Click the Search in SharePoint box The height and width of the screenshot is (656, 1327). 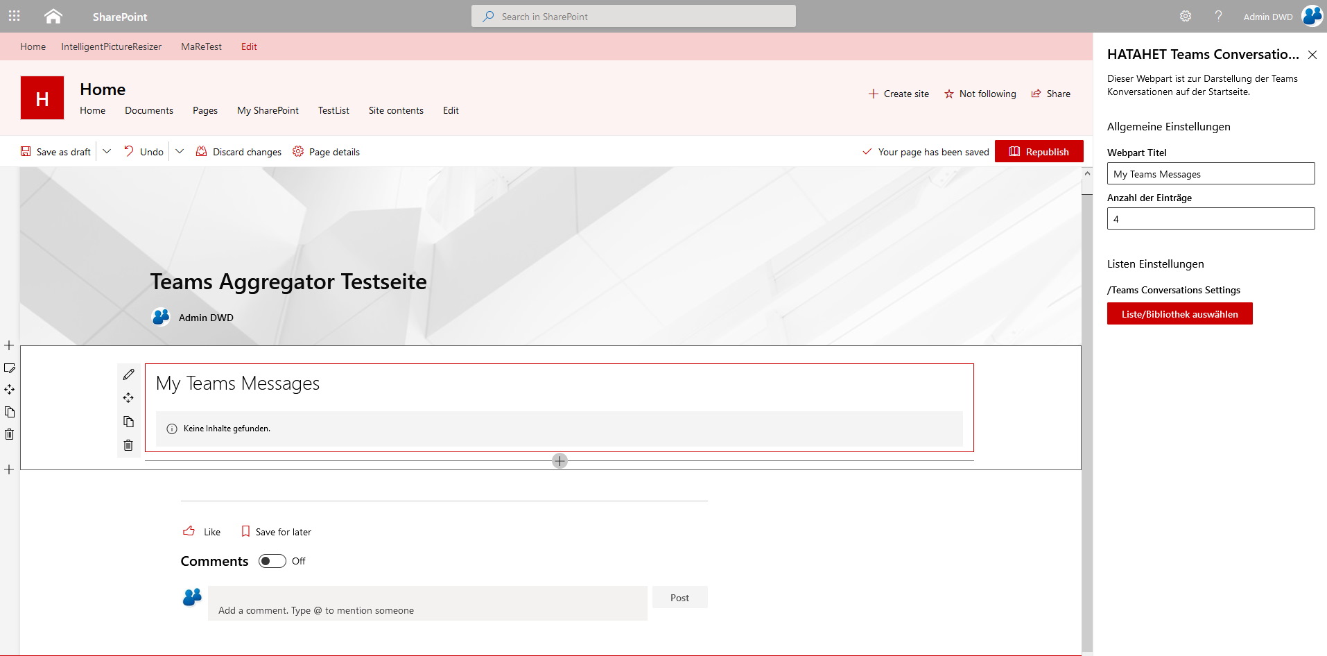click(x=634, y=16)
